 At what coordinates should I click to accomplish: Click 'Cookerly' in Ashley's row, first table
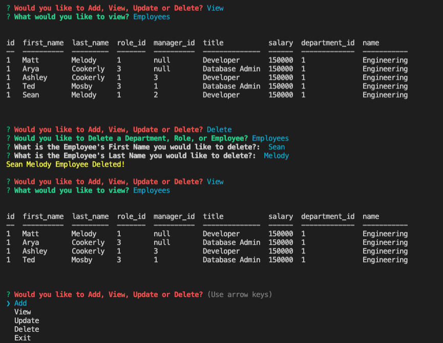[88, 78]
